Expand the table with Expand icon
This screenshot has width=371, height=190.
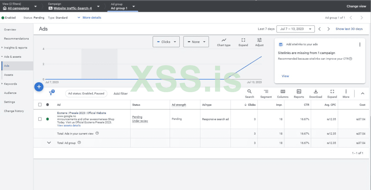click(x=332, y=94)
